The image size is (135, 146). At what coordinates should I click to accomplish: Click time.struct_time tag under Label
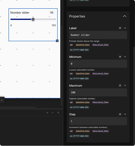[x=100, y=45]
